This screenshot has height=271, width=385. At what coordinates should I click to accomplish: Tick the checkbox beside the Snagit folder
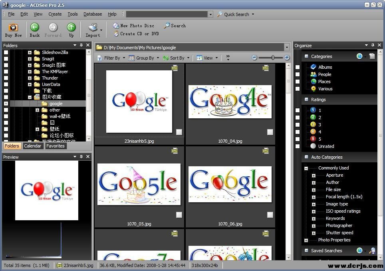coord(6,59)
